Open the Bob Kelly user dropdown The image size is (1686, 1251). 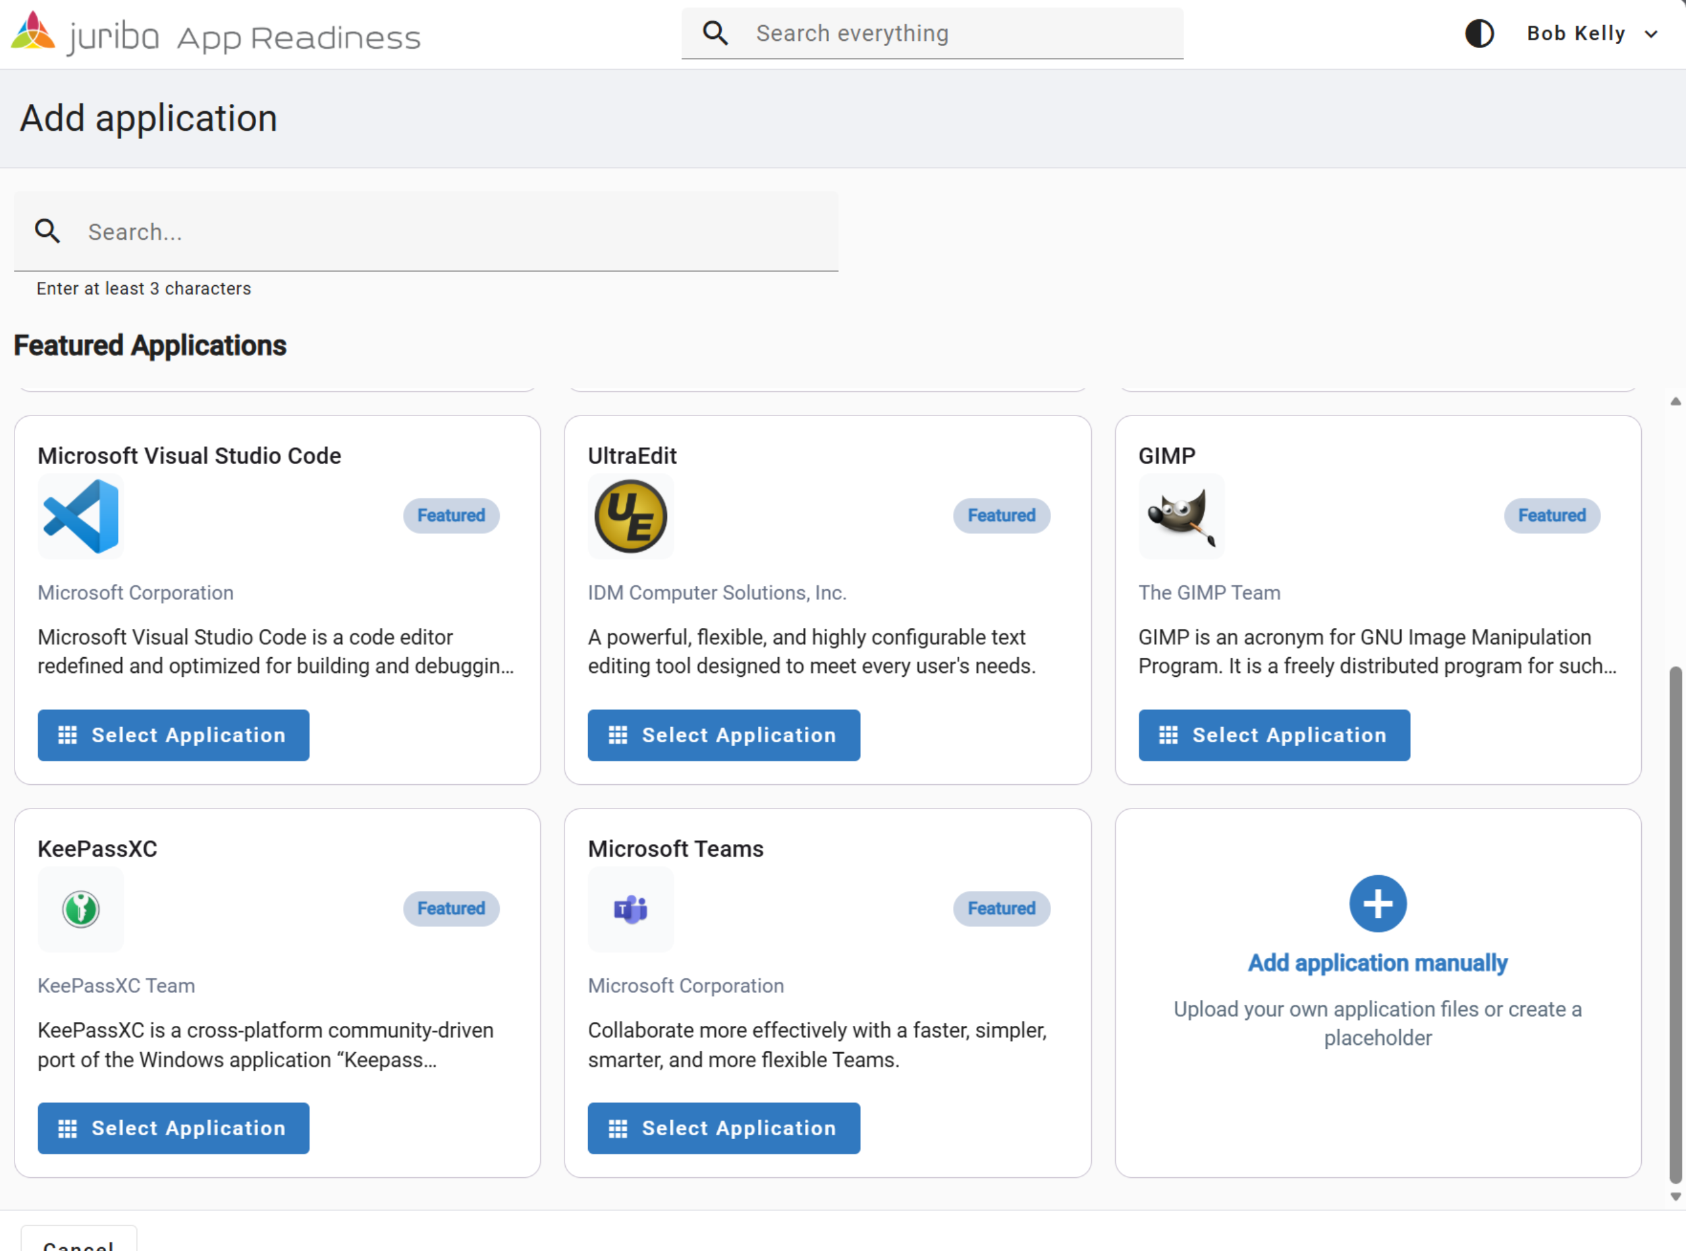[1591, 34]
